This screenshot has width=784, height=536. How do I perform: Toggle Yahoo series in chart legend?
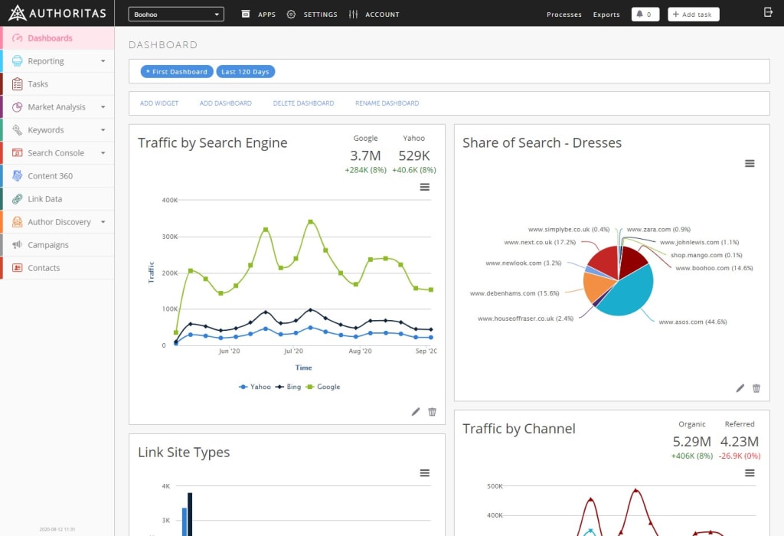(x=254, y=387)
